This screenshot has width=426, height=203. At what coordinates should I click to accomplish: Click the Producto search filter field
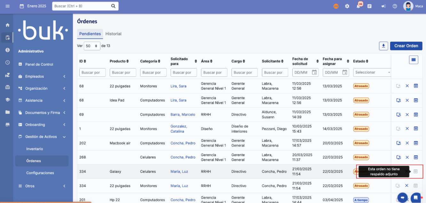point(123,73)
